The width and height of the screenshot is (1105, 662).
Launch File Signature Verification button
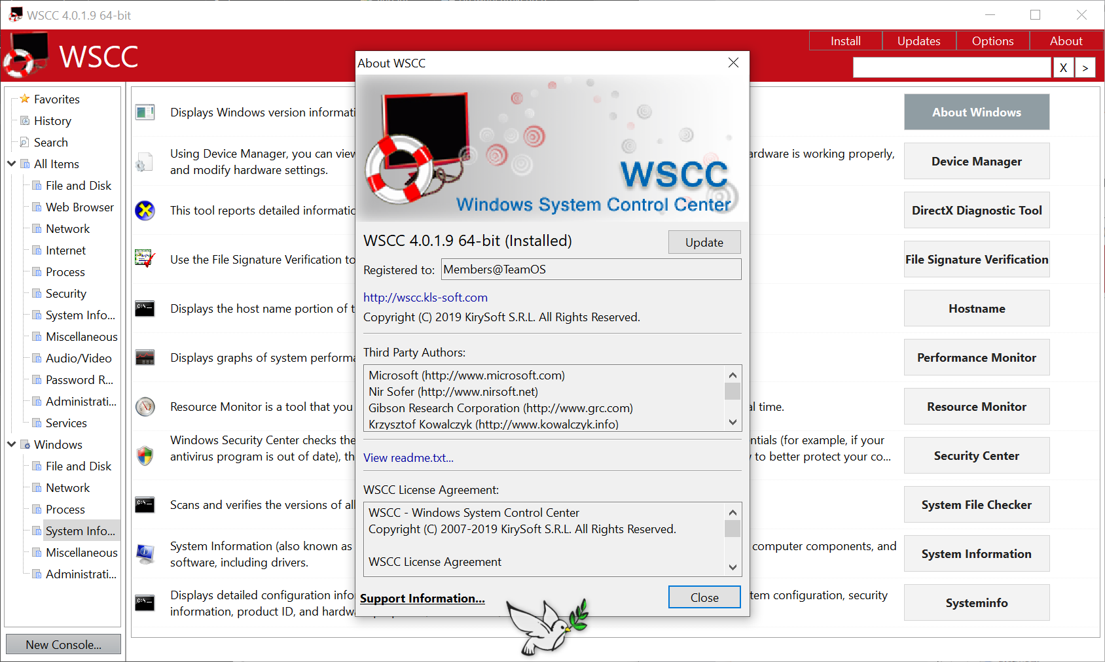coord(977,259)
